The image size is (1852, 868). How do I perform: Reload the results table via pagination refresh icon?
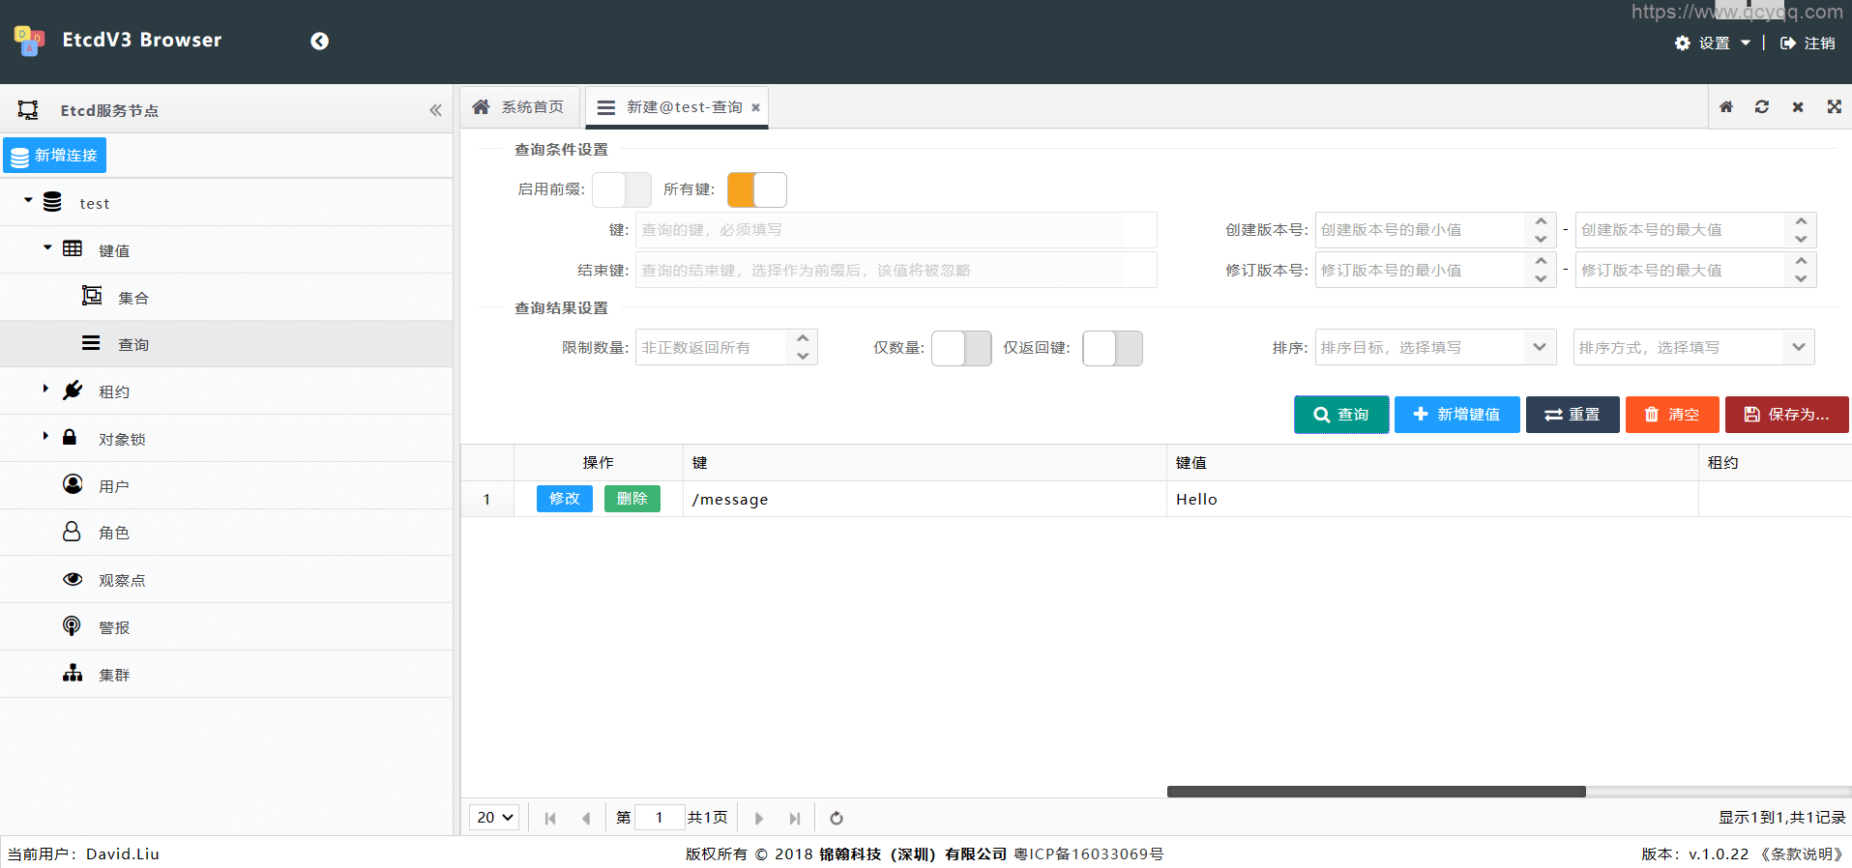837,818
